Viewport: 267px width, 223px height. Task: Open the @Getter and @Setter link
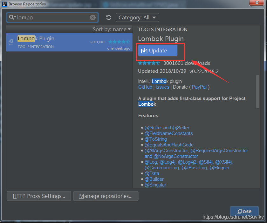coord(167,128)
